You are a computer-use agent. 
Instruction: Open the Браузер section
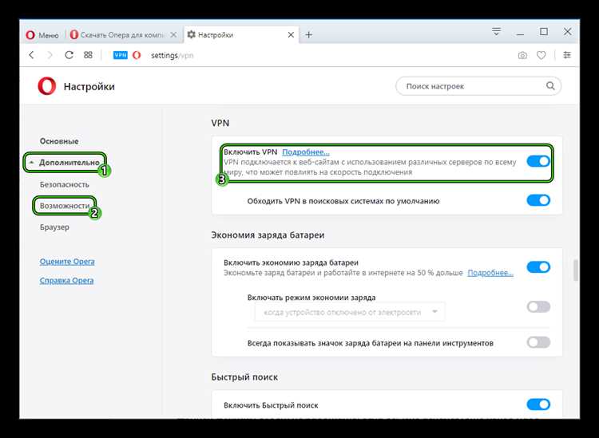point(54,227)
